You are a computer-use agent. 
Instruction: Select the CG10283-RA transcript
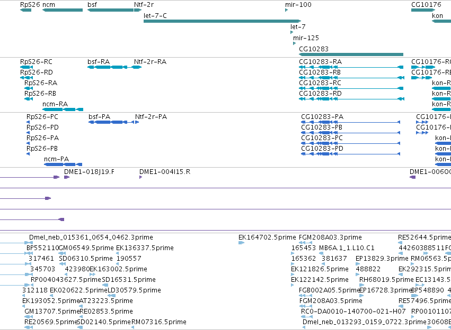pyautogui.click(x=351, y=67)
